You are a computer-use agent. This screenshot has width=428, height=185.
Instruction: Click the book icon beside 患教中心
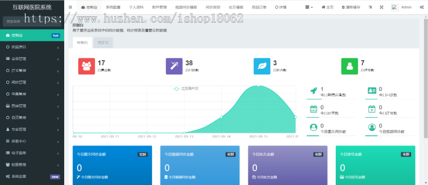click(8, 141)
